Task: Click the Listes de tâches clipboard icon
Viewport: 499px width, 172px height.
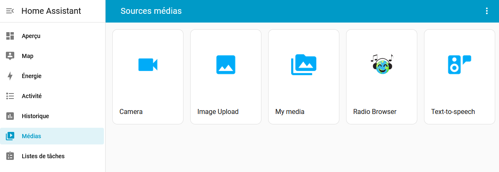Action: click(x=10, y=156)
